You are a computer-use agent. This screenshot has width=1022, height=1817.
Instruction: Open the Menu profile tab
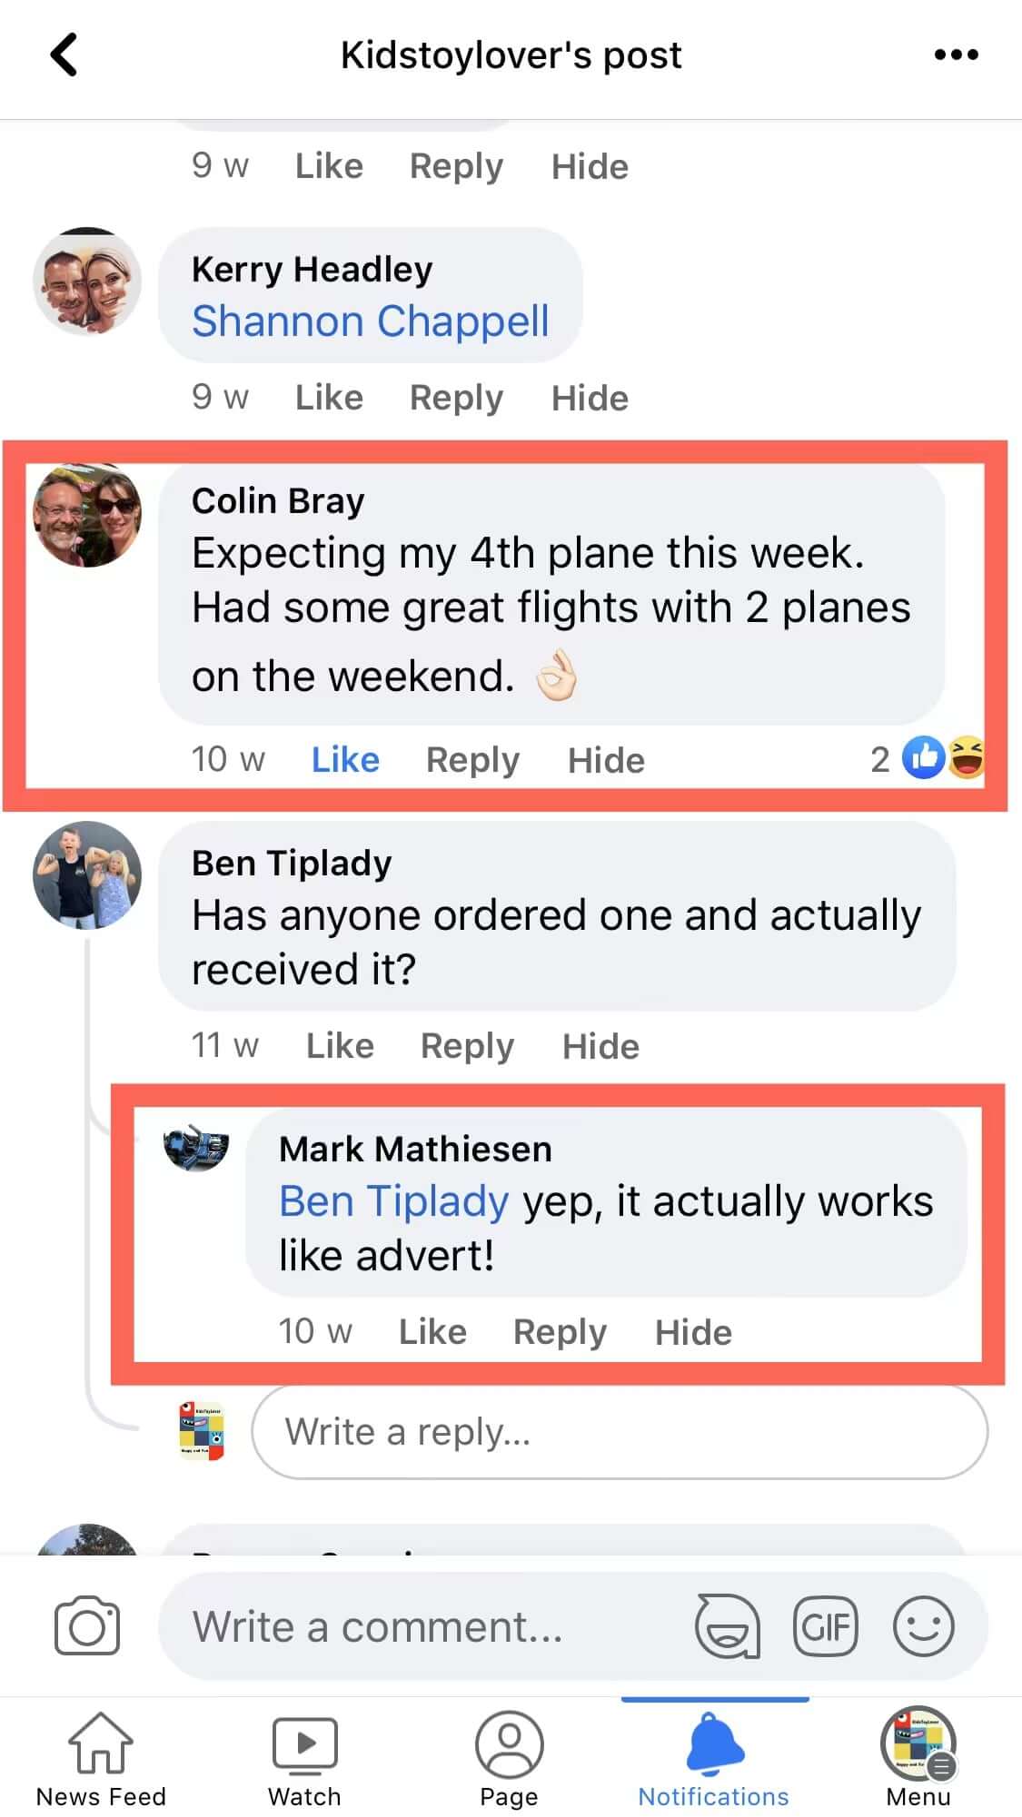(918, 1758)
